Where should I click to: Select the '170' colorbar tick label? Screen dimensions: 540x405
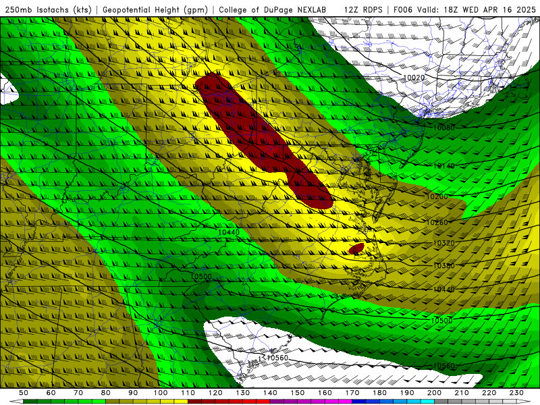tap(352, 393)
